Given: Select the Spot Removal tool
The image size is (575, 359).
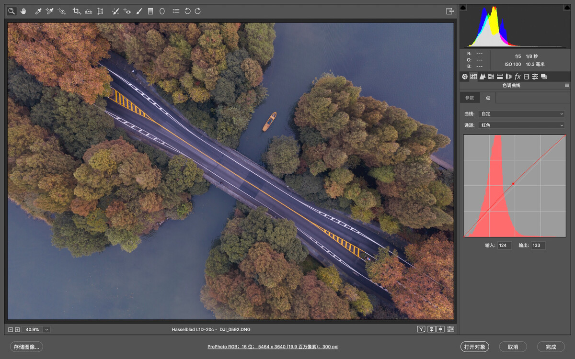Looking at the screenshot, I should point(115,11).
